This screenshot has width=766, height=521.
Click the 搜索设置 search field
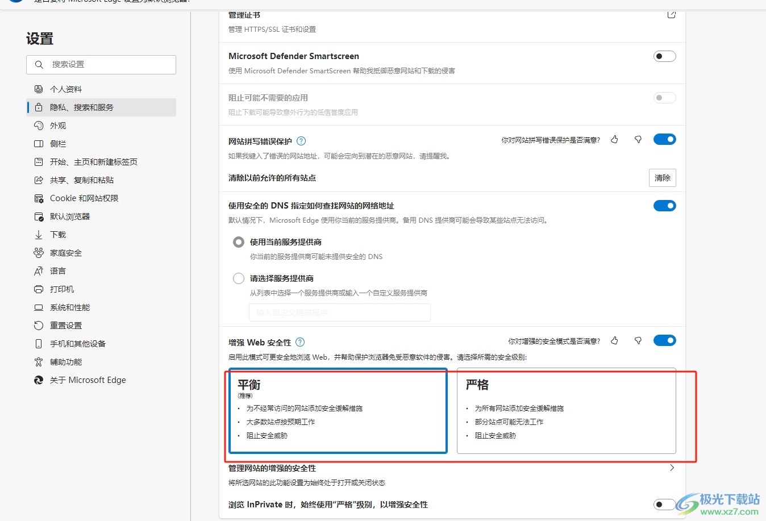101,65
